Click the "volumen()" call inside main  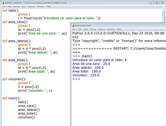(26, 117)
